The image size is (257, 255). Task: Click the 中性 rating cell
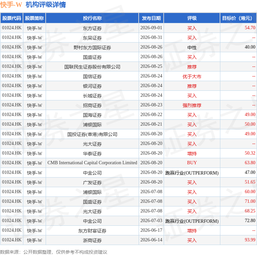(192, 48)
